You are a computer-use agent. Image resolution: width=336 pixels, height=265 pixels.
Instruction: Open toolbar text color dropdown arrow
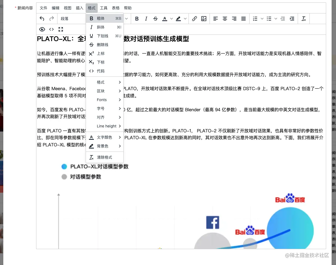tap(172, 19)
